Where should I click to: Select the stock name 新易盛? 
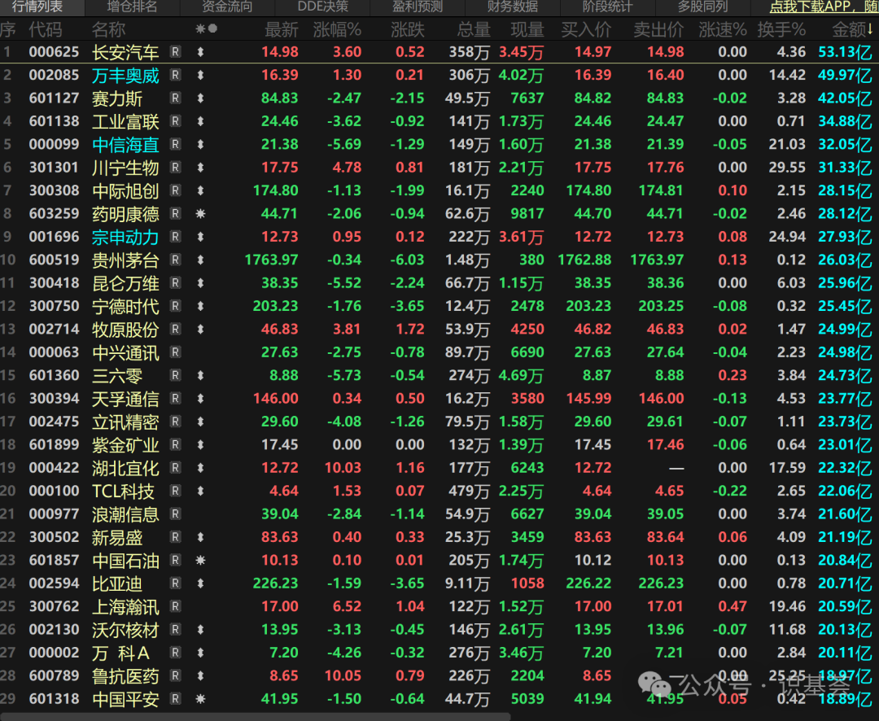117,537
